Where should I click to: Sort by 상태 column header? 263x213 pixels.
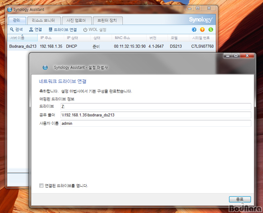101,38
